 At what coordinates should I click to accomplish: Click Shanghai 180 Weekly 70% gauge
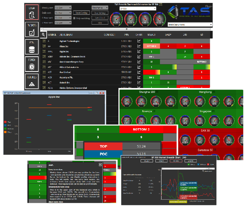[127, 102]
